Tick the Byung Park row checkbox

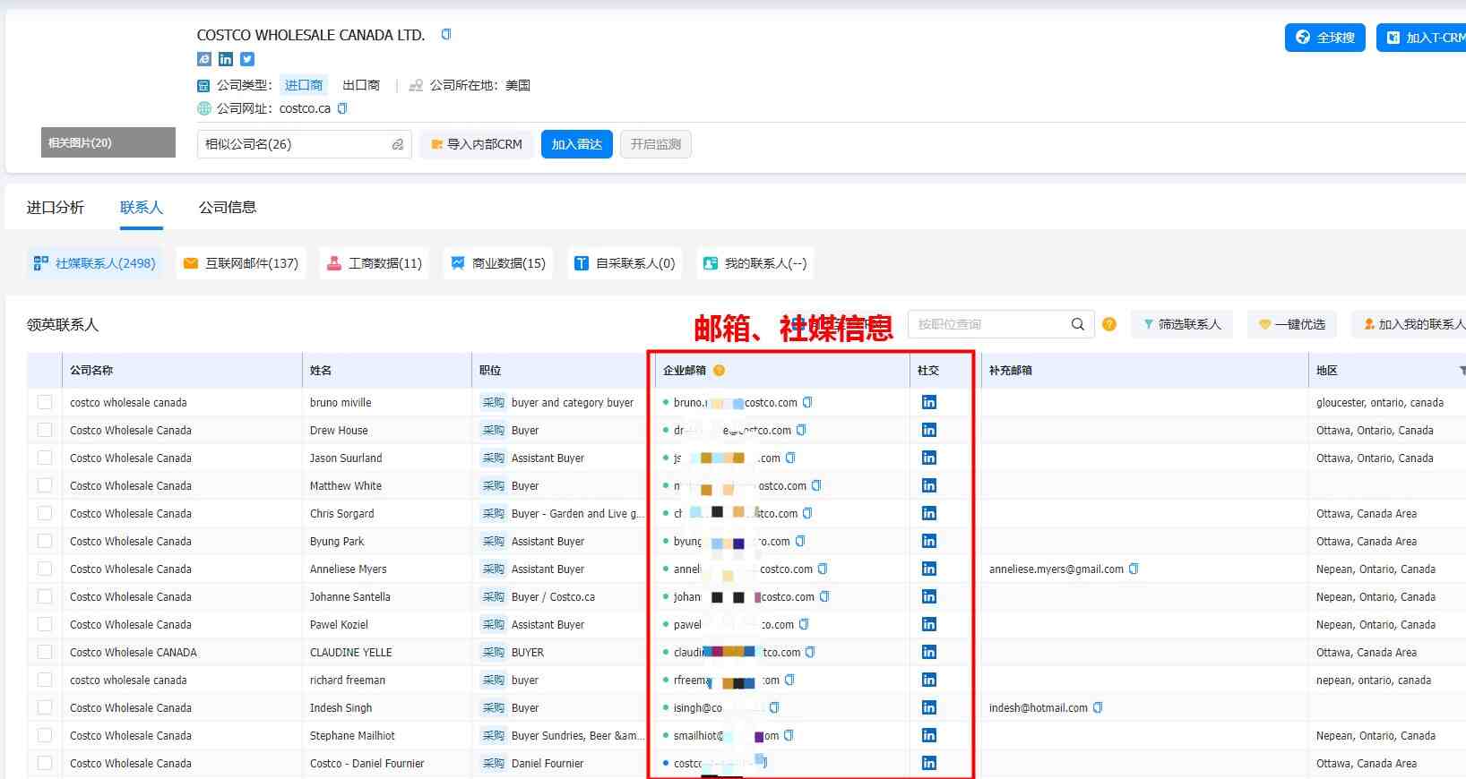(x=45, y=541)
